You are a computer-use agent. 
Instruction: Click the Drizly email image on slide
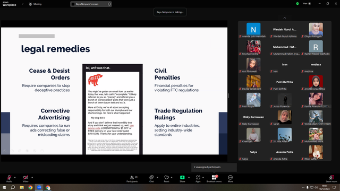113,109
